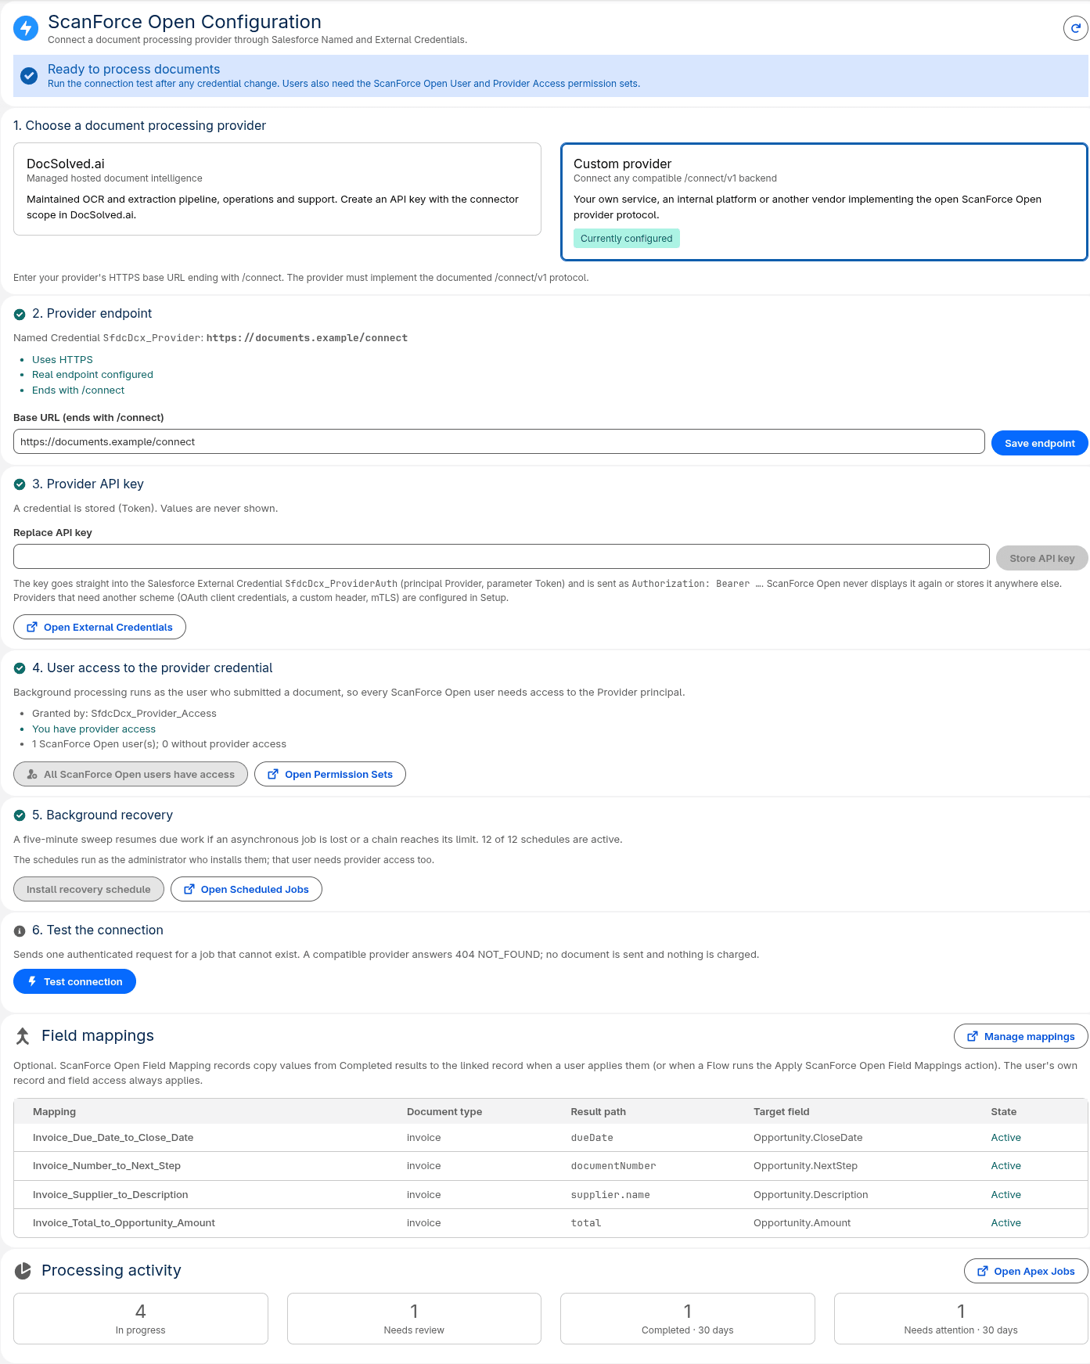Click the Needs review count card
Screen dimensions: 1090x1364
click(x=414, y=1319)
